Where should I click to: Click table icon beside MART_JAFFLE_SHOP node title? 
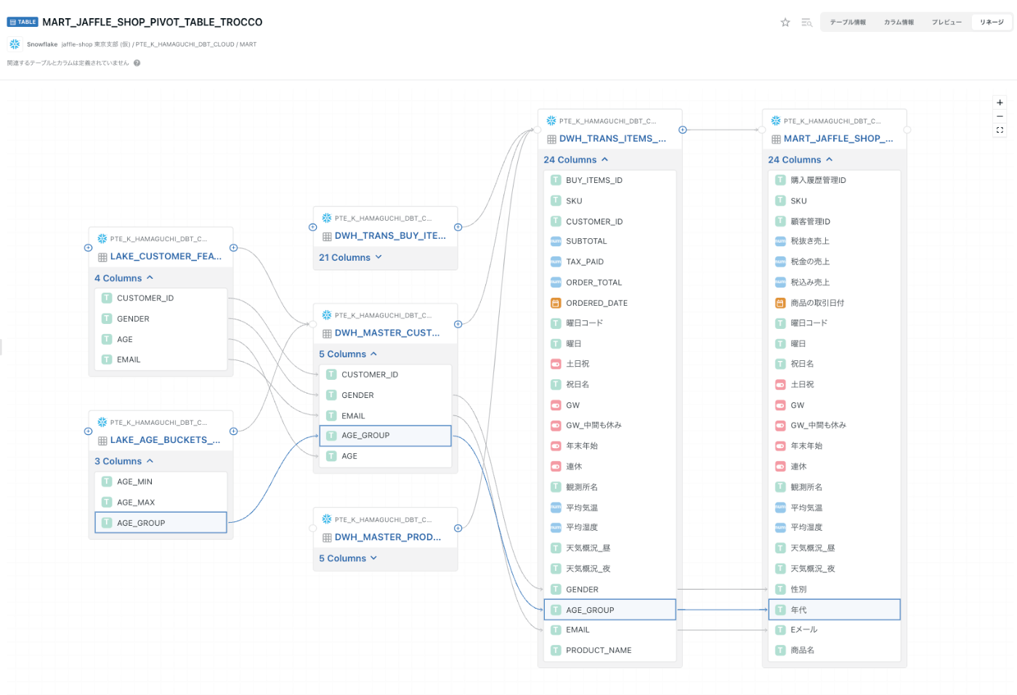(x=776, y=139)
